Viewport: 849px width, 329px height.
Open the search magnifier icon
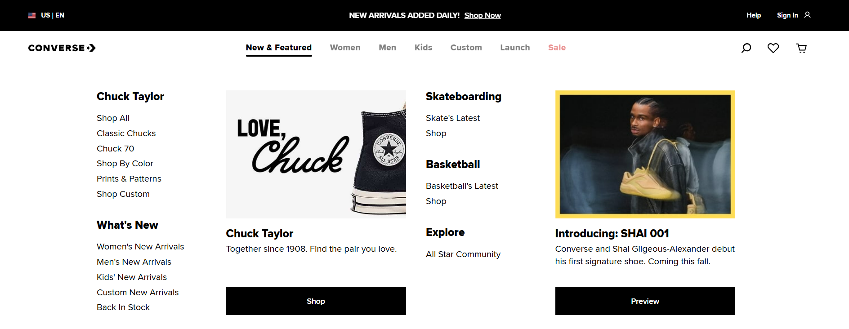pyautogui.click(x=746, y=48)
